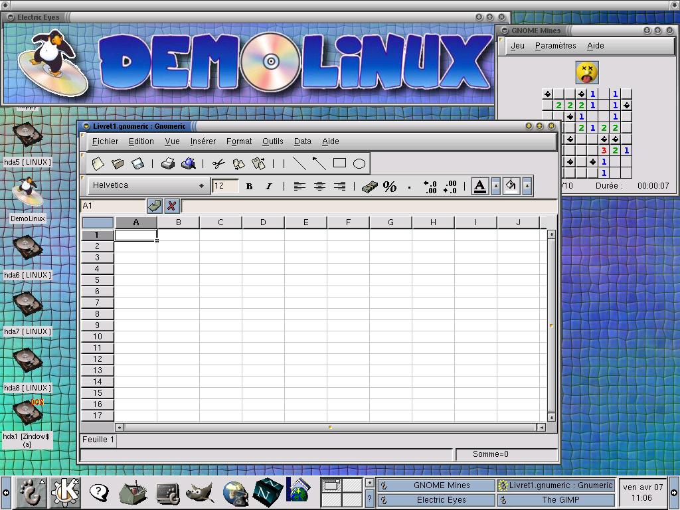
Task: Click the Print icon in Gnumeric toolbar
Action: coord(168,163)
